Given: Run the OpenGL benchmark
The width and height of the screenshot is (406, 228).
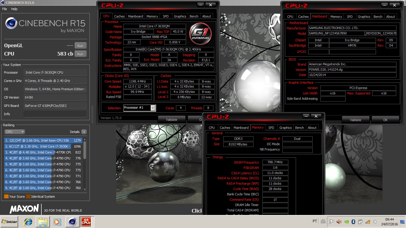Looking at the screenshot, I should click(x=80, y=46).
